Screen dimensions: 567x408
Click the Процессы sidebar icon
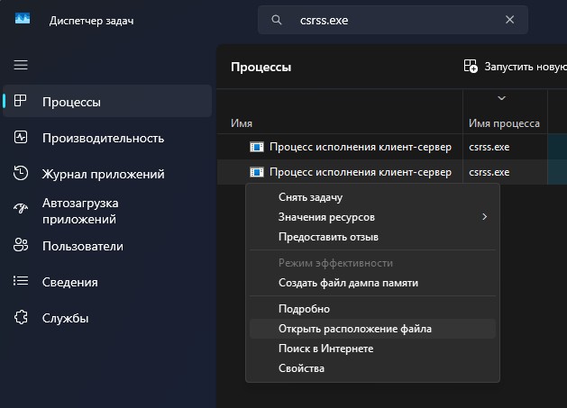[x=20, y=101]
